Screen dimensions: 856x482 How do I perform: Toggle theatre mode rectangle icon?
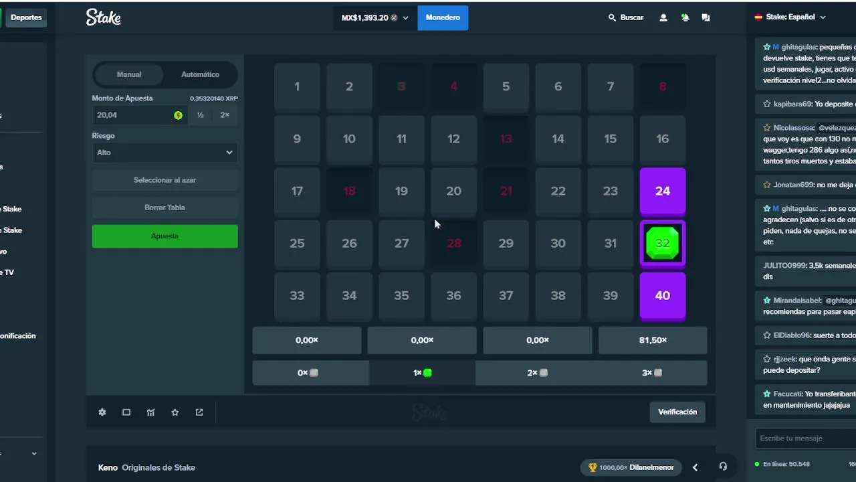126,412
